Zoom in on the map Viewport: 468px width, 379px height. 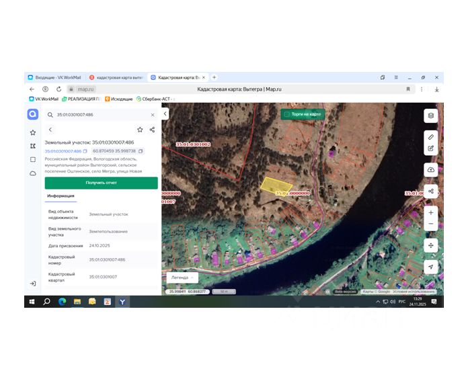[x=431, y=212]
